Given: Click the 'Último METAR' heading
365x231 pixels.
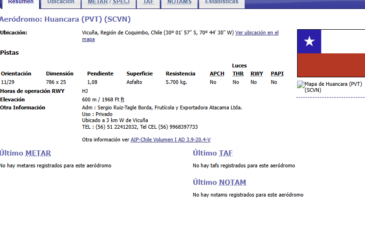Looking at the screenshot, I should (x=25, y=153).
